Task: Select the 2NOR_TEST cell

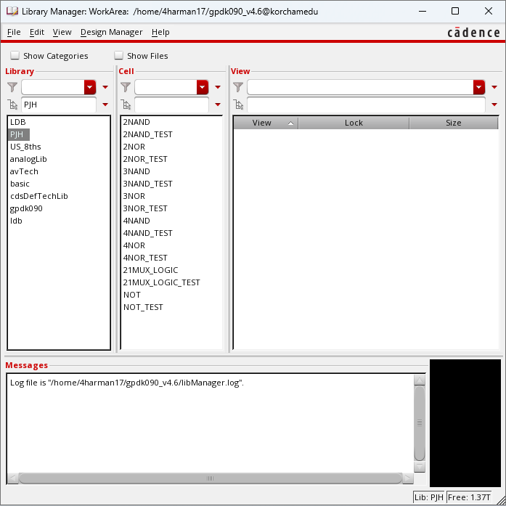Action: [145, 159]
